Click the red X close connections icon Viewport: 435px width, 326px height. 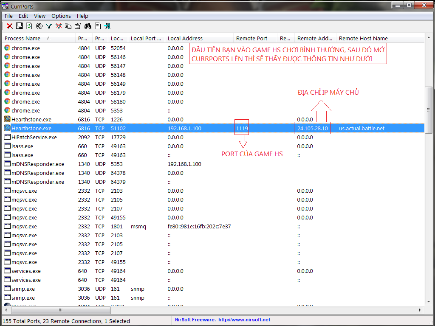click(9, 26)
